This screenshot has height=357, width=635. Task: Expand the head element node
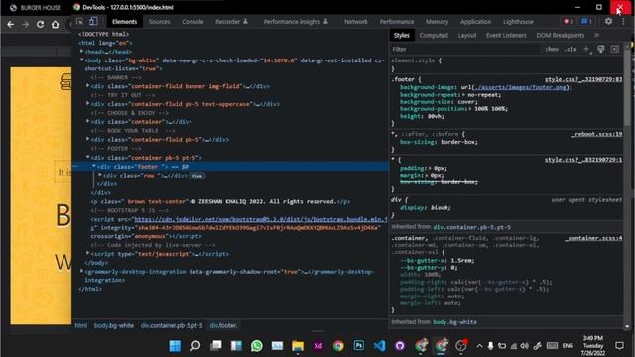pos(81,51)
